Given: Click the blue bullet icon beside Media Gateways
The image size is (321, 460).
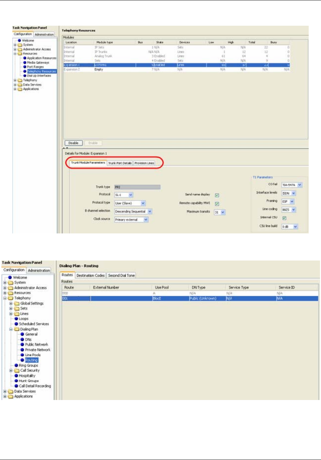Looking at the screenshot, I should 25,63.
